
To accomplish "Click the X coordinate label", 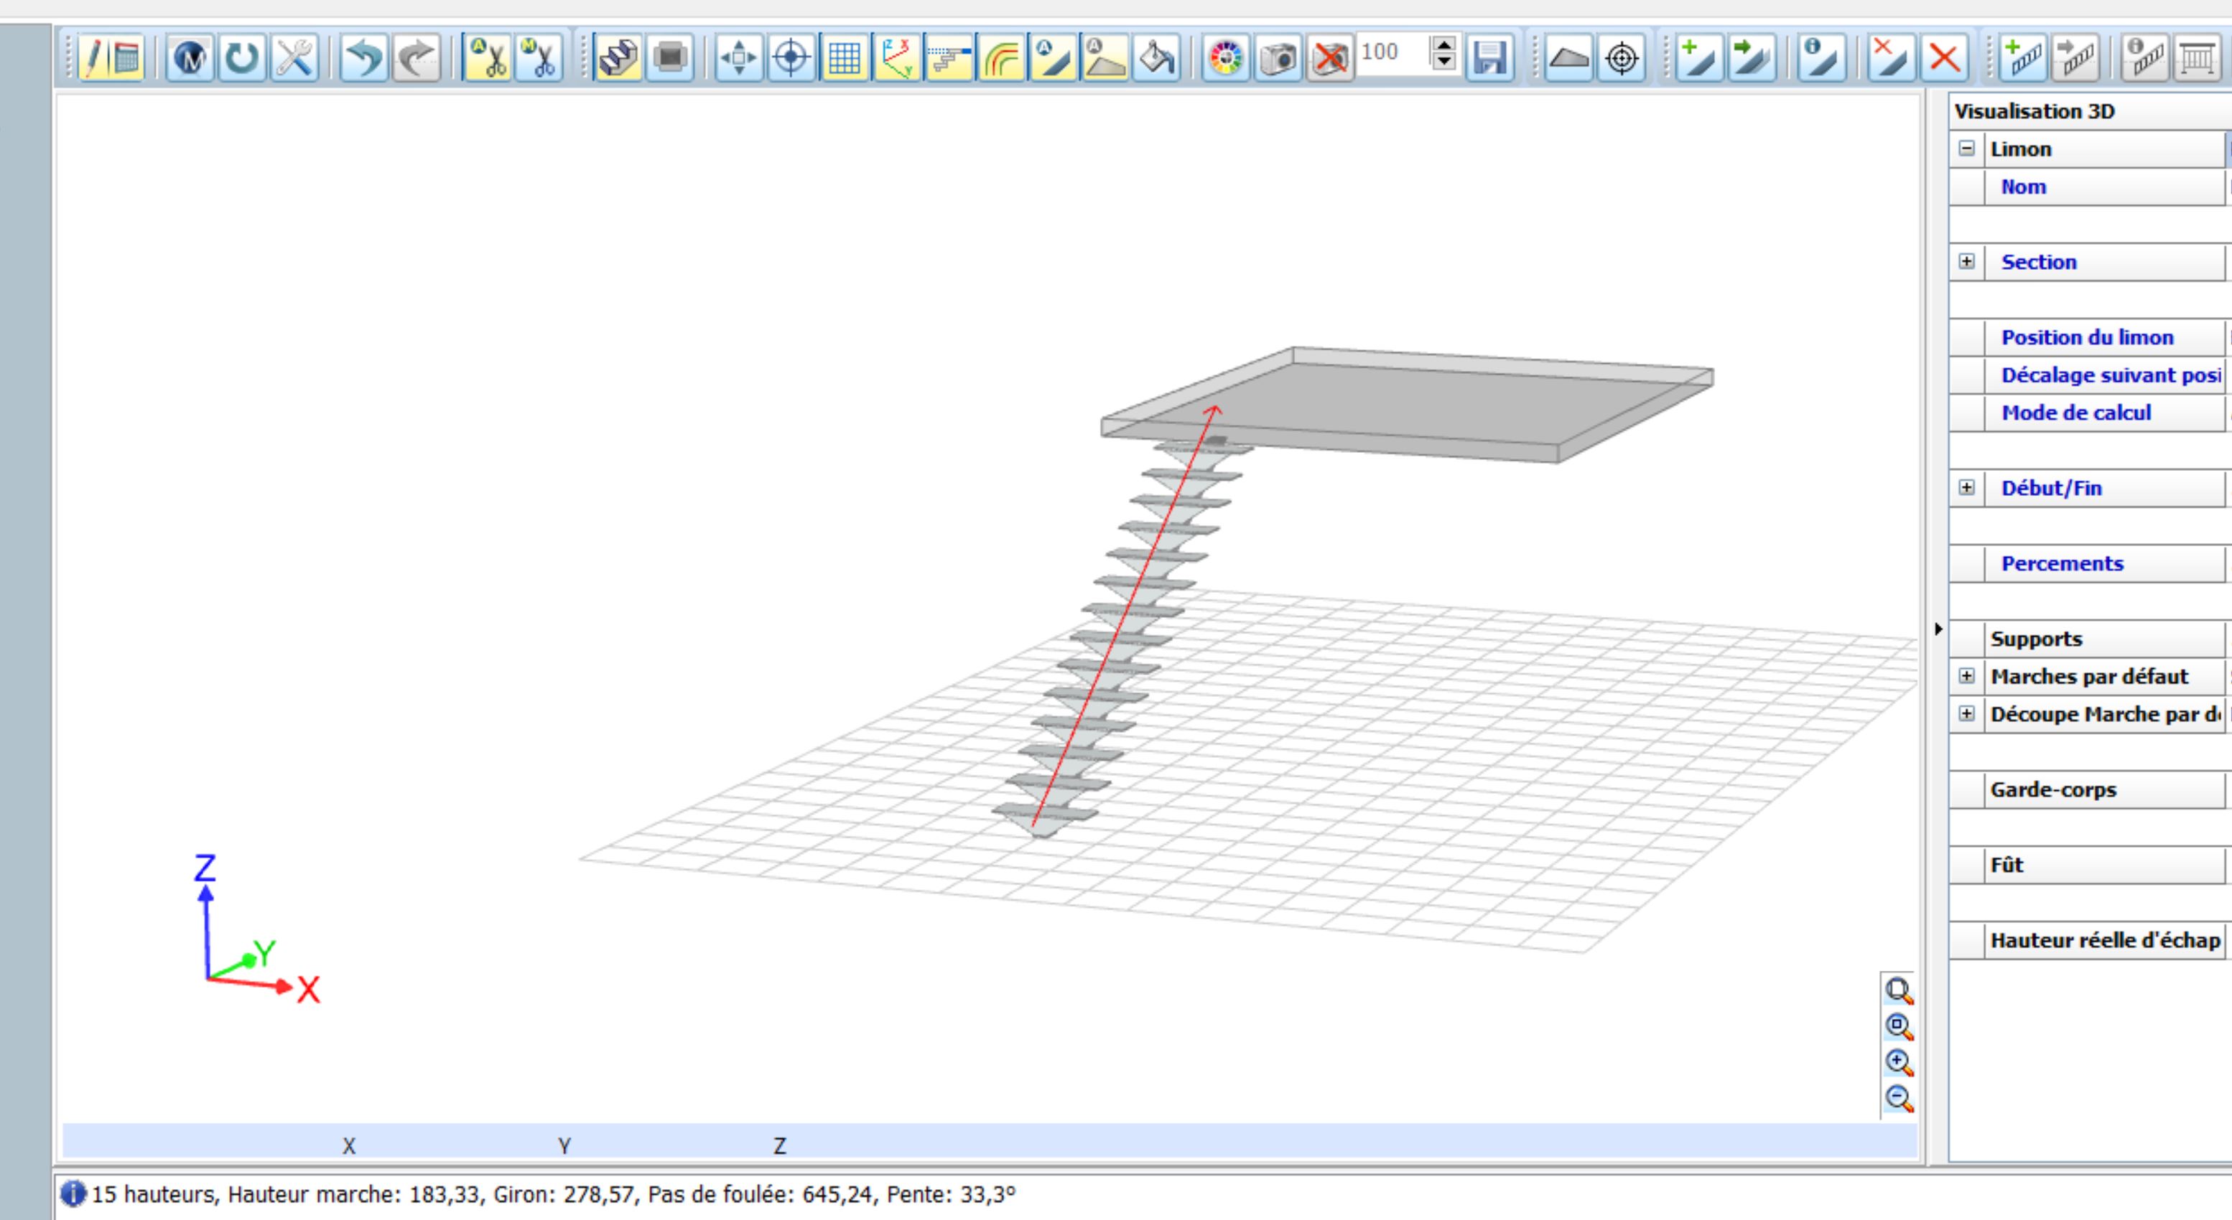I will coord(348,1146).
